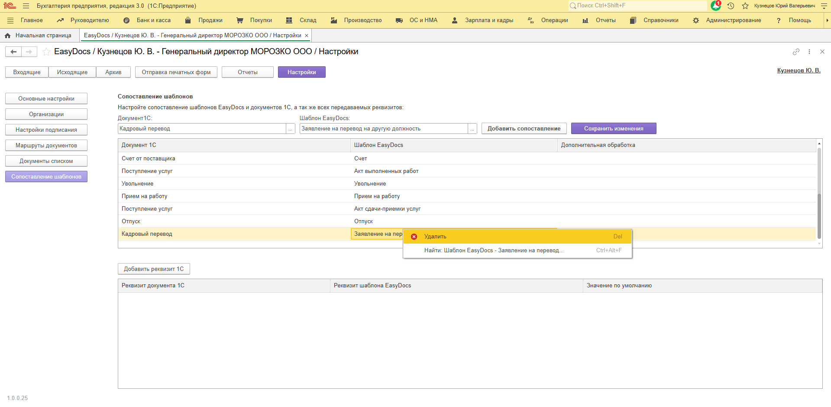831x407 pixels.
Task: Expand the top-right service settings dropdown
Action: click(x=824, y=6)
